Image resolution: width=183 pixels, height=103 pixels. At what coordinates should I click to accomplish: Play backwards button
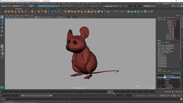pyautogui.click(x=172, y=92)
